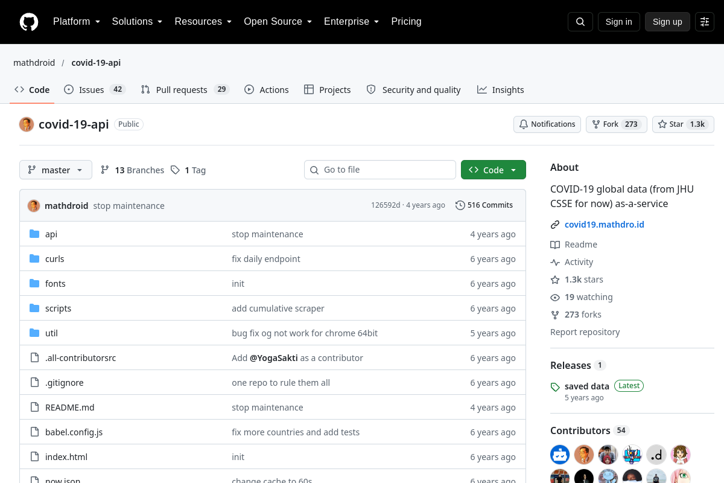
Task: Fork the repository with Fork 273
Action: [x=617, y=124]
